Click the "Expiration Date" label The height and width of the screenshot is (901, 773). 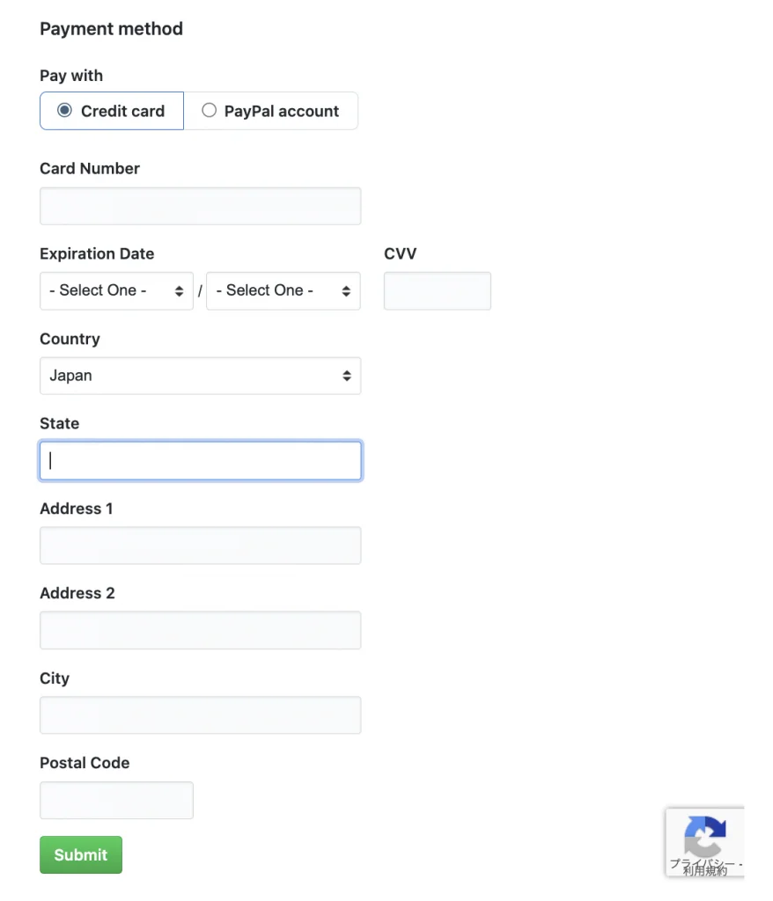pyautogui.click(x=97, y=254)
